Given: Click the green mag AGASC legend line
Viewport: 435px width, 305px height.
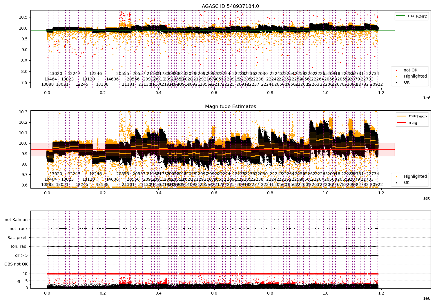Looking at the screenshot, I should [400, 16].
